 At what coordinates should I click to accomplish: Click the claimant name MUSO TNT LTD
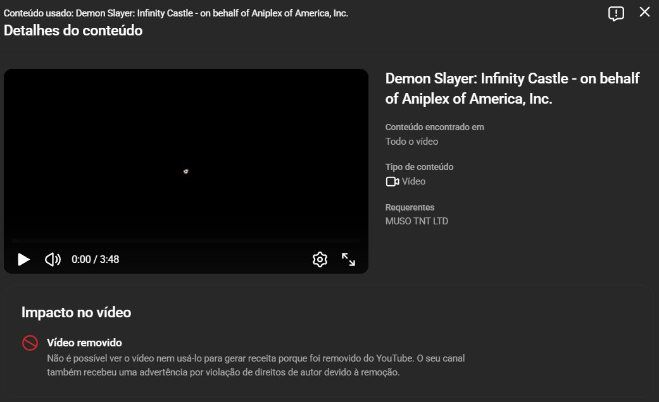pyautogui.click(x=417, y=221)
